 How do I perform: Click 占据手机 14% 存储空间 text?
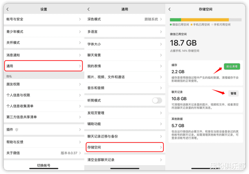click(x=185, y=51)
